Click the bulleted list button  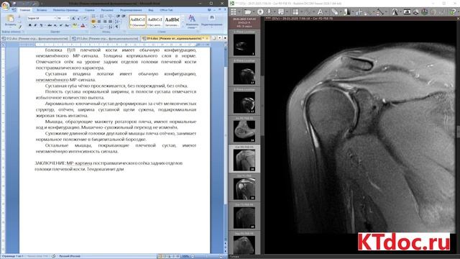pyautogui.click(x=94, y=16)
